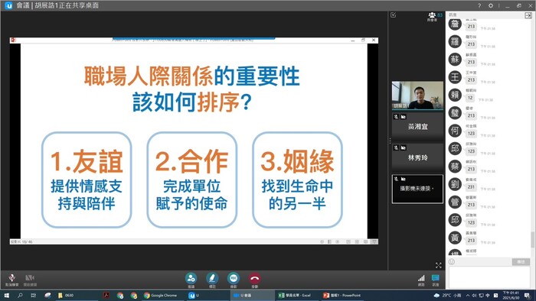Collapse the chat panel with arrow icon
The image size is (536, 301).
click(528, 15)
